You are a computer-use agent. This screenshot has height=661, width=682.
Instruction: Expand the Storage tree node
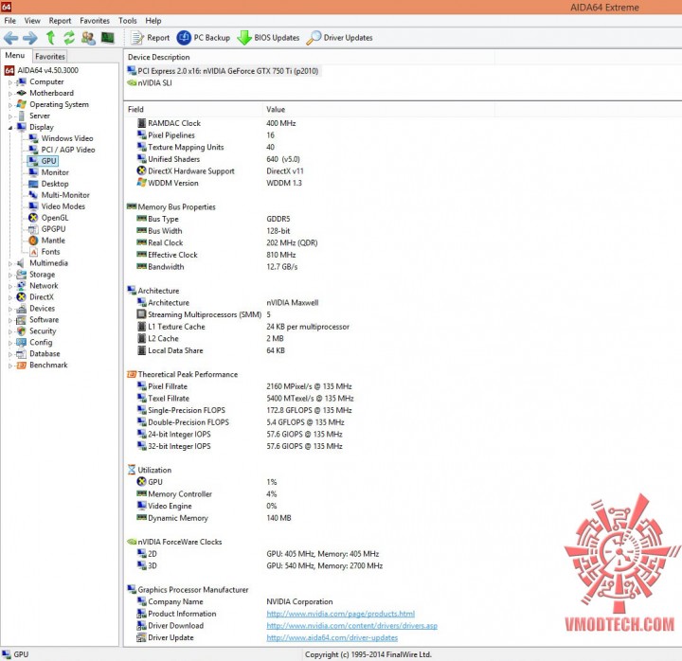(x=10, y=275)
